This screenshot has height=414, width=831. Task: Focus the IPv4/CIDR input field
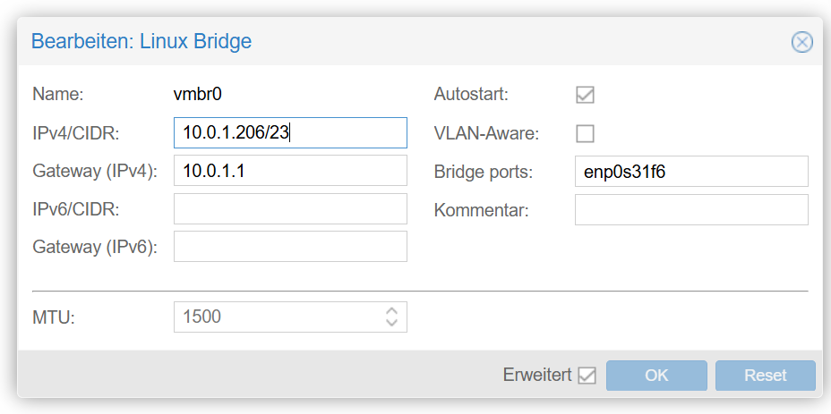click(x=290, y=133)
